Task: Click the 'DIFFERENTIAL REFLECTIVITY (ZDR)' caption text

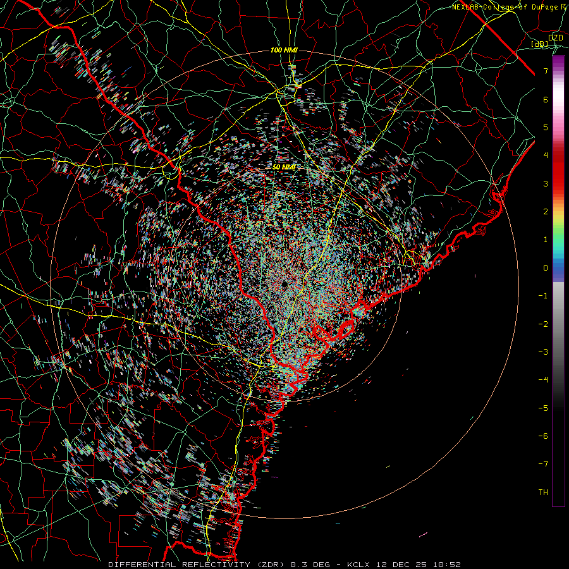Action: (x=197, y=565)
